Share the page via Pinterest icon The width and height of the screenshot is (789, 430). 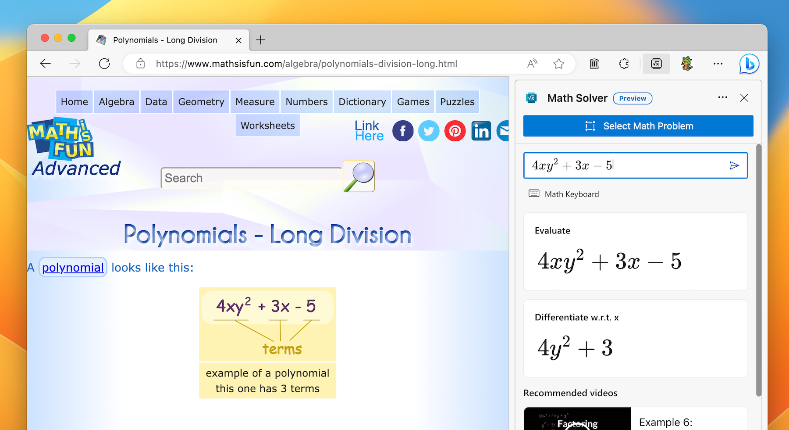(x=455, y=131)
